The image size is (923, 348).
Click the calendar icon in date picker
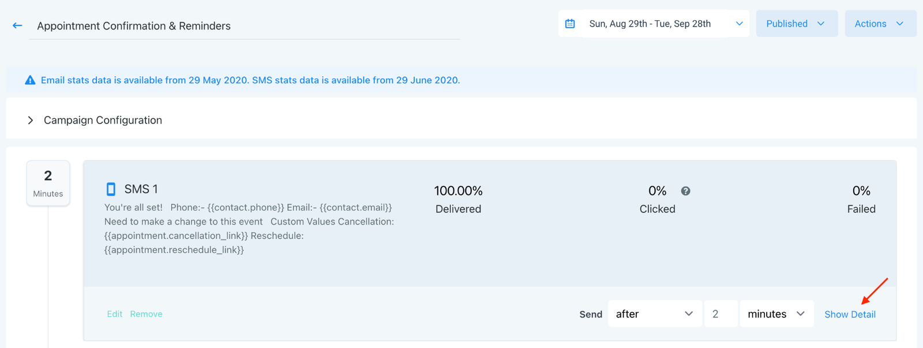[570, 24]
